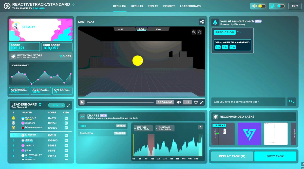Jump to the 1.1s moment
This screenshot has height=169, width=304.
tap(218, 47)
